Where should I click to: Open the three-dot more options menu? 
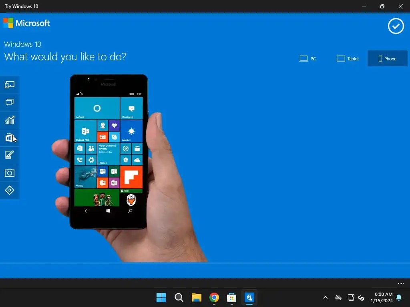coord(400,283)
